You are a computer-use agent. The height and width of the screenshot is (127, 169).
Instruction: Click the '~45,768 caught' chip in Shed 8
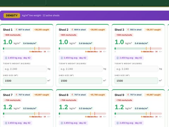[97, 95]
